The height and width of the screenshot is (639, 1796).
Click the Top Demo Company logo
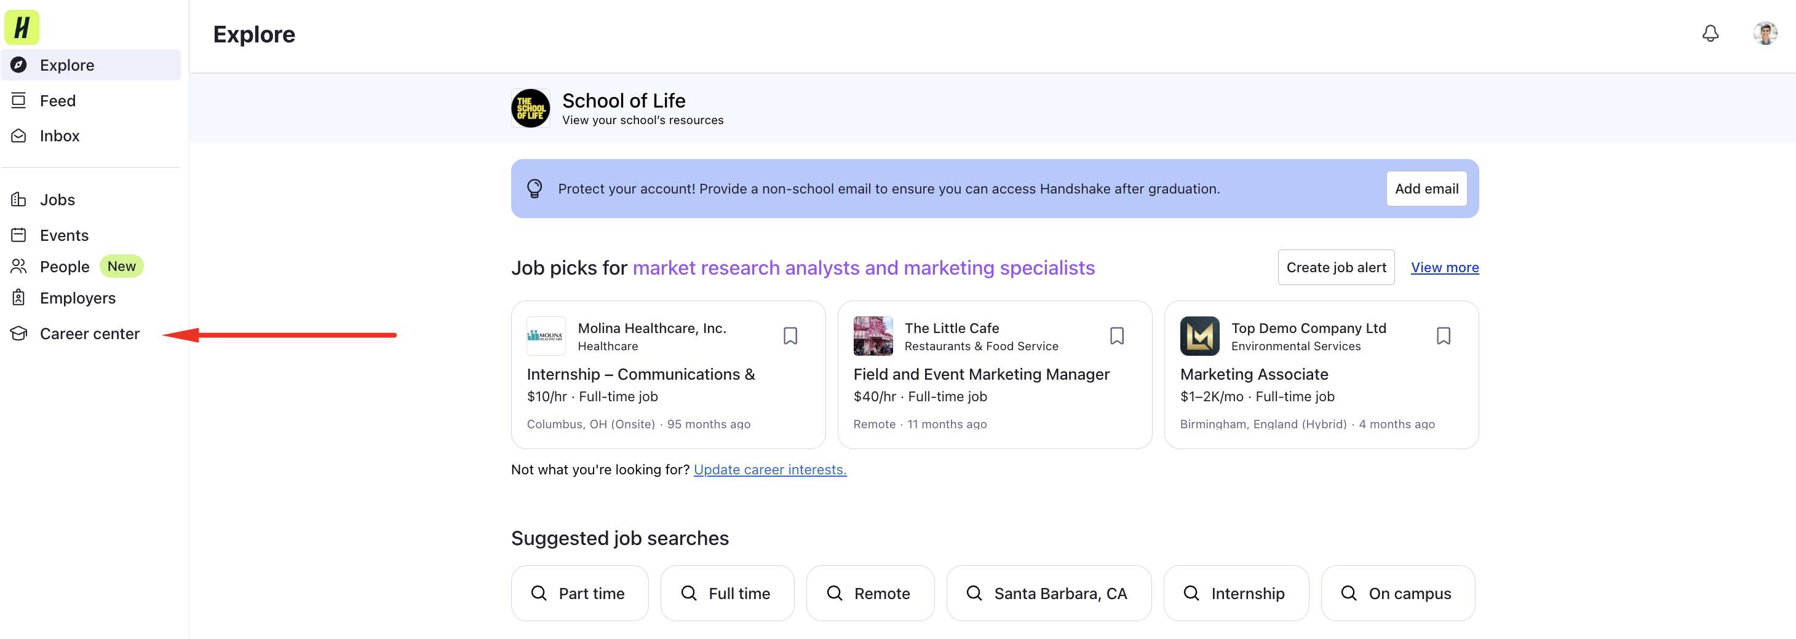(1199, 336)
